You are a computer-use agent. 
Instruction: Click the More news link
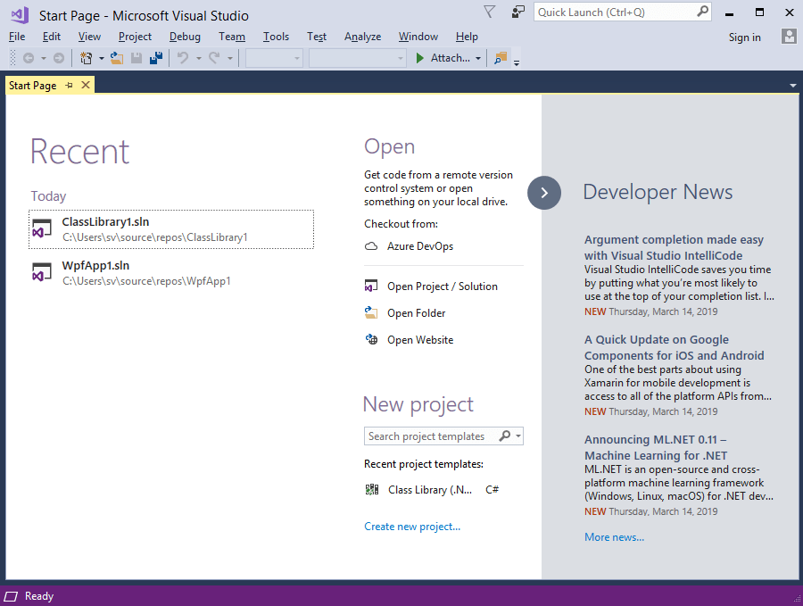click(x=614, y=537)
